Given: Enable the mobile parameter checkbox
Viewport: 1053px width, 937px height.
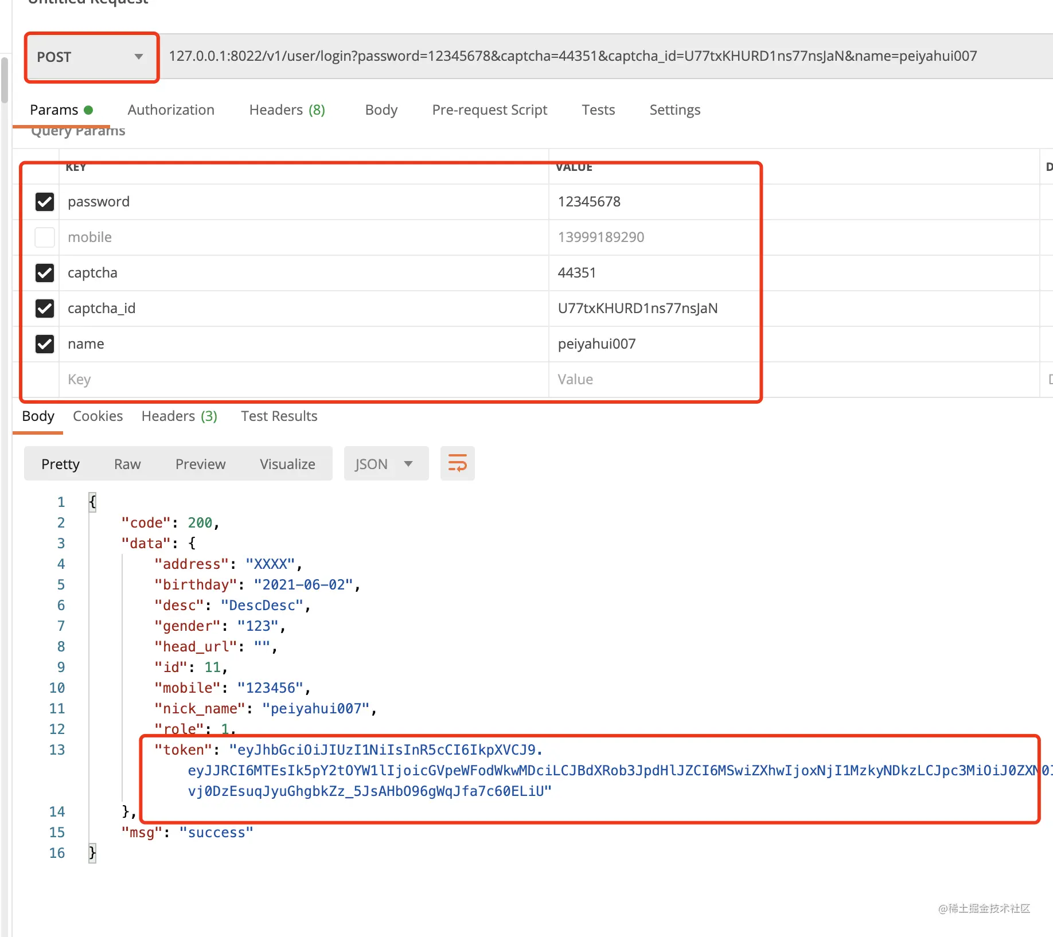Looking at the screenshot, I should click(x=45, y=237).
